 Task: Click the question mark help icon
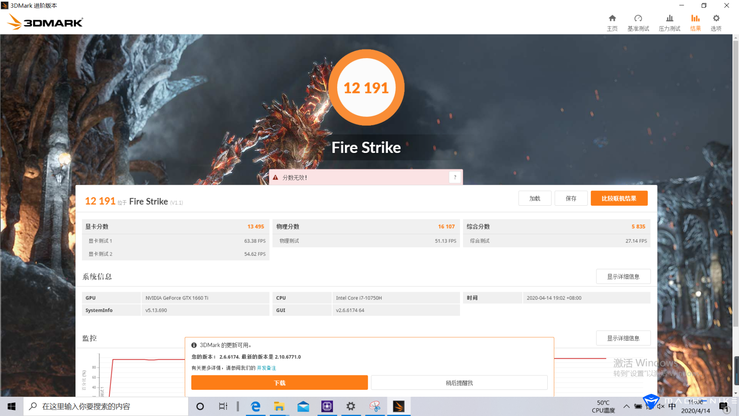click(455, 177)
